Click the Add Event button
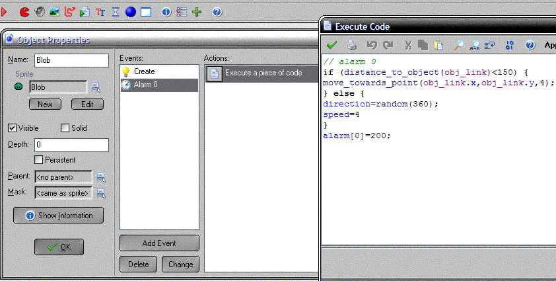Viewport: 556px width, 281px height. 159,243
